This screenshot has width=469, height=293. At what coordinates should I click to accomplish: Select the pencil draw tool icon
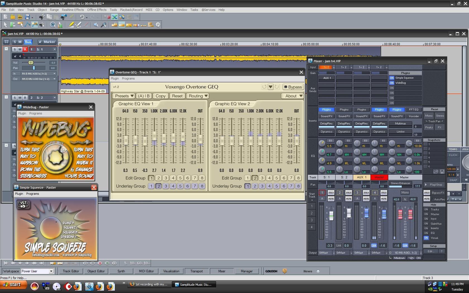click(71, 25)
